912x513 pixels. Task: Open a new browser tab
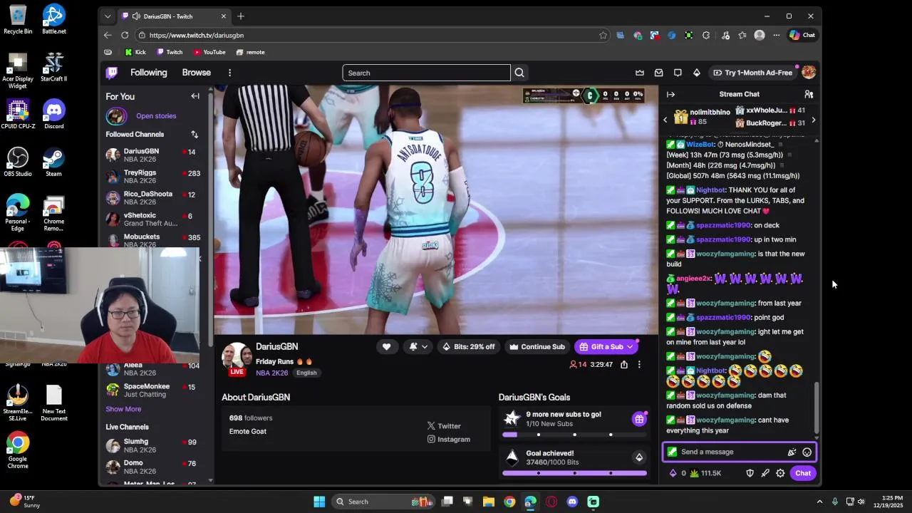(241, 16)
